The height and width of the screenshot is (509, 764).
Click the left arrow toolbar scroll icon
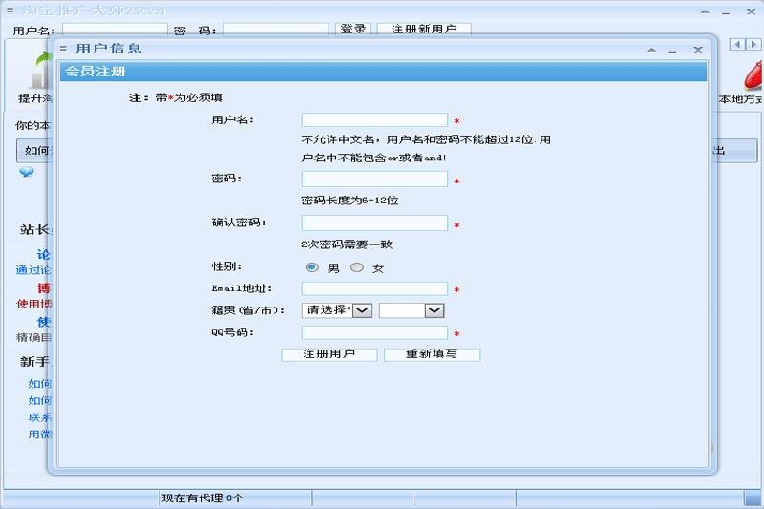(737, 44)
